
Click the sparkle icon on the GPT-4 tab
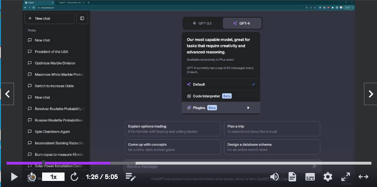point(235,23)
